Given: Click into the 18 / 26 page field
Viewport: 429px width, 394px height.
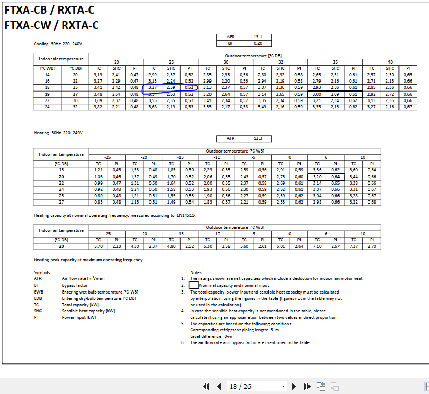Looking at the screenshot, I should tap(253, 387).
